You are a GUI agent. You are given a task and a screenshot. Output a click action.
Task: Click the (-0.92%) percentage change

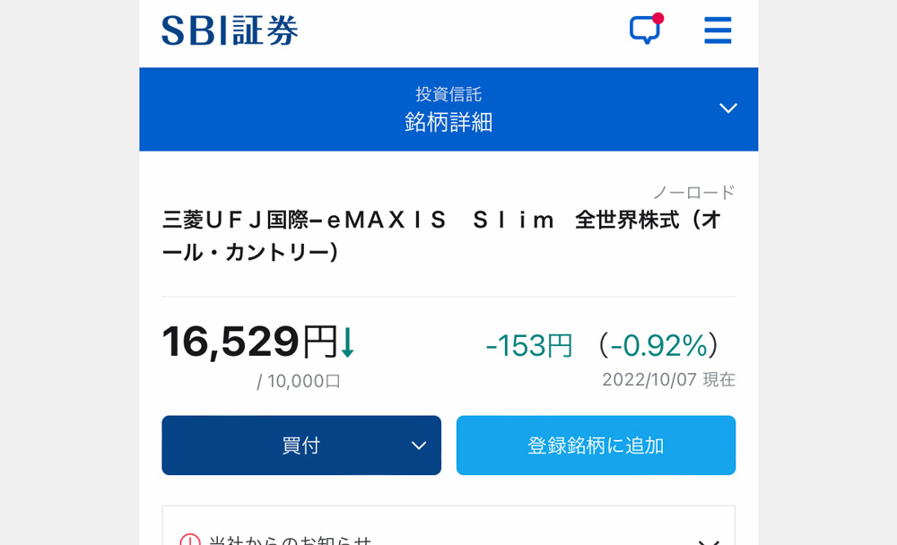coord(658,345)
